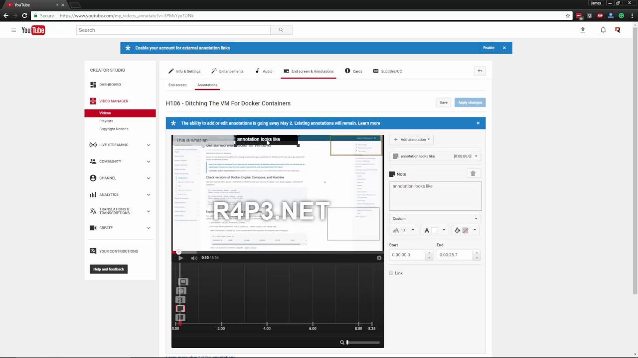
Task: Click the Adblock Plus extension icon
Action: [x=600, y=15]
